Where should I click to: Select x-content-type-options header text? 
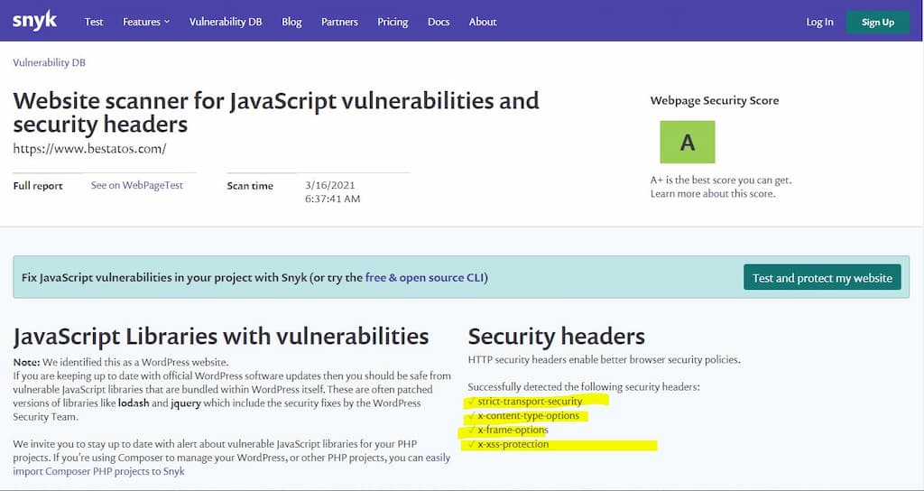529,415
